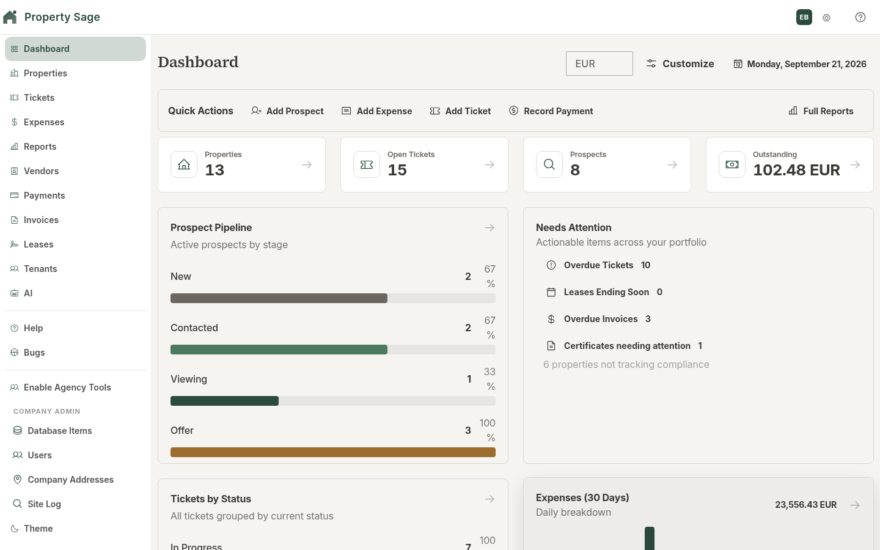
Task: Click the Property Sage house logo
Action: (x=10, y=17)
